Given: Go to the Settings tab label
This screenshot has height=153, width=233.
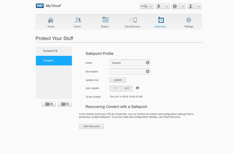Looking at the screenshot, I should [x=189, y=27].
